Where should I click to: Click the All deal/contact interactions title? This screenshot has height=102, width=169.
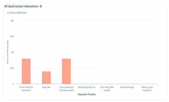coord(21,6)
